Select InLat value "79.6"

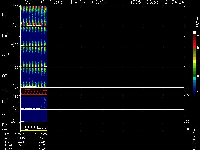(x=21, y=145)
